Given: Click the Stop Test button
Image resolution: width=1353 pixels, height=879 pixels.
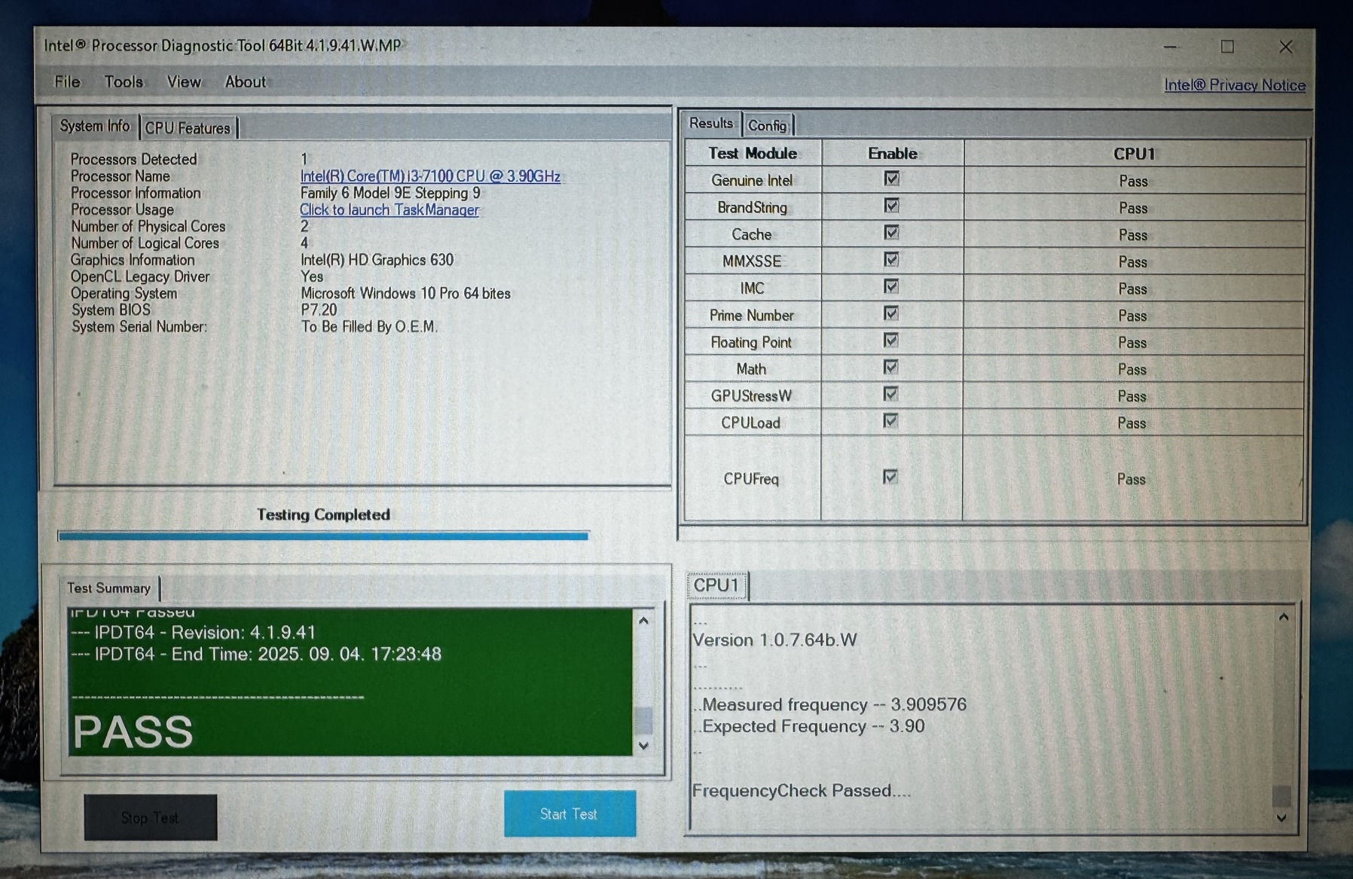Looking at the screenshot, I should [x=150, y=817].
